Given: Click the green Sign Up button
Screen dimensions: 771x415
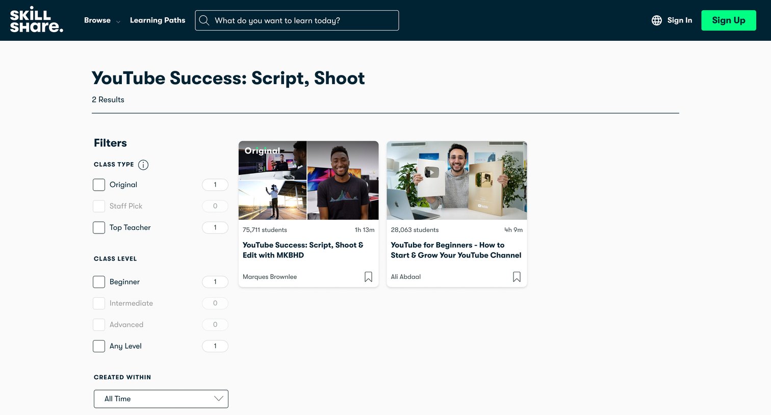Looking at the screenshot, I should tap(729, 20).
